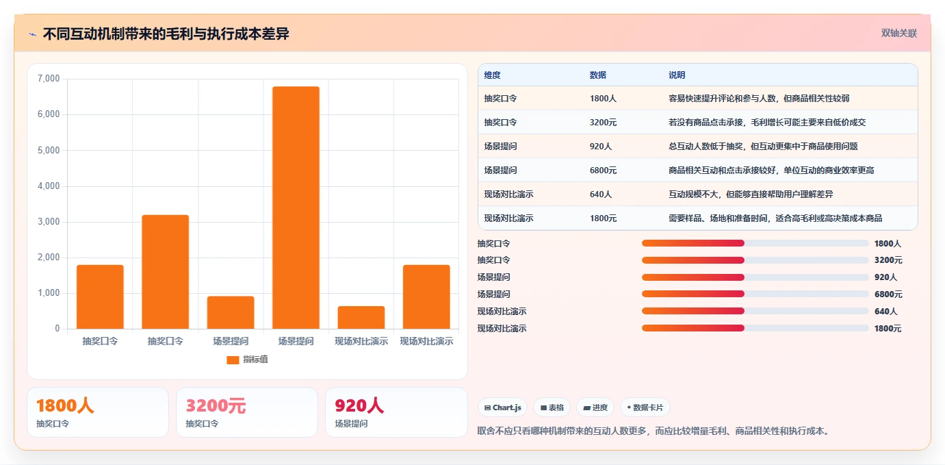This screenshot has width=945, height=465.
Task: Click the shortest chart bar at 640
Action: point(361,318)
